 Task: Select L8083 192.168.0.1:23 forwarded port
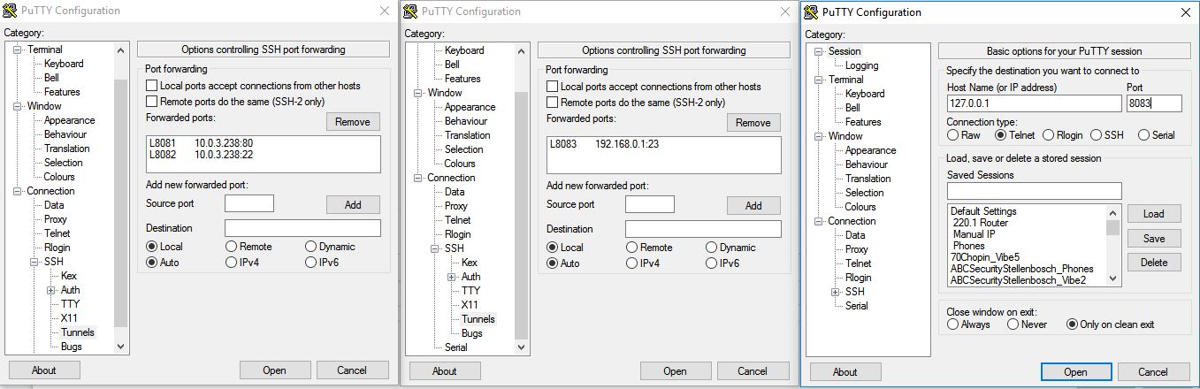pyautogui.click(x=604, y=143)
